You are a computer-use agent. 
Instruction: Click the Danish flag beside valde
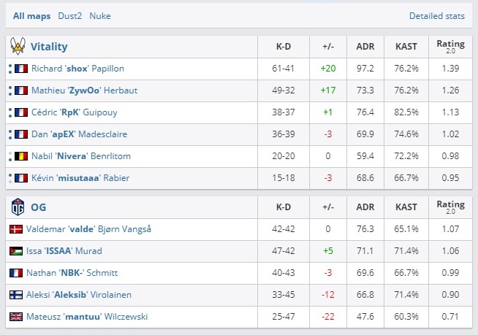click(x=15, y=229)
